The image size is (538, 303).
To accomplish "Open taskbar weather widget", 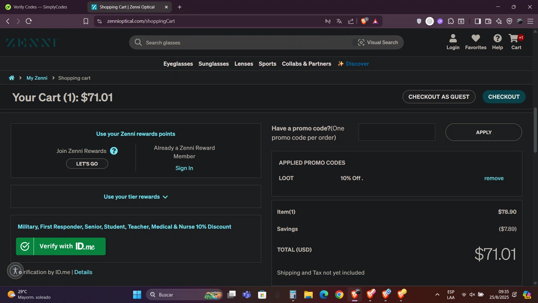I will (x=29, y=294).
